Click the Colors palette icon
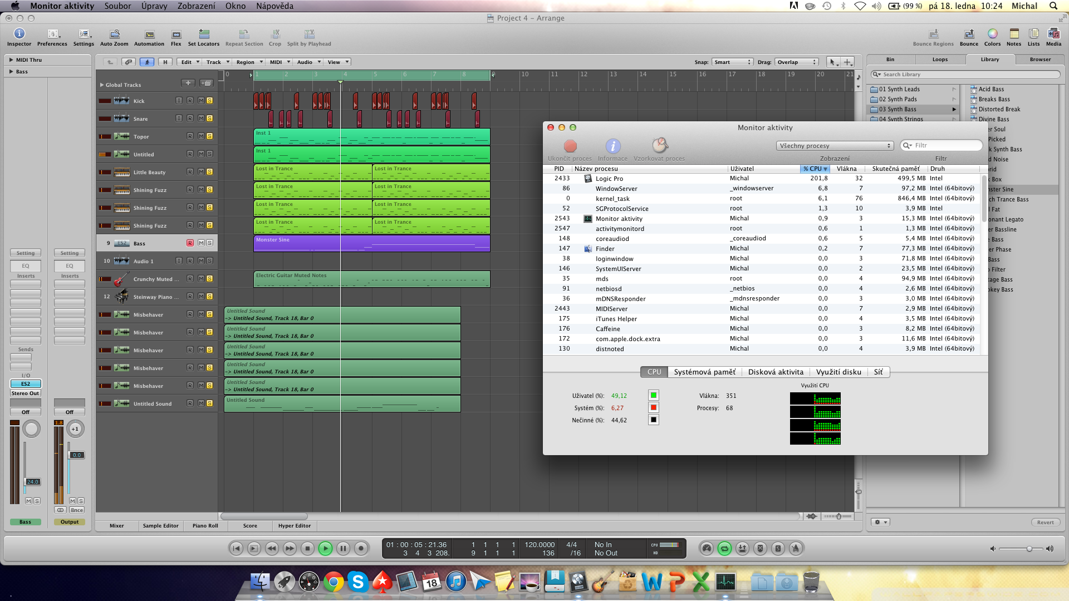The image size is (1069, 601). [992, 35]
